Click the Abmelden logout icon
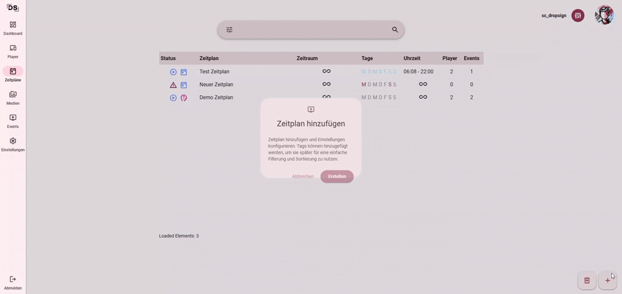This screenshot has width=622, height=294. tap(13, 279)
